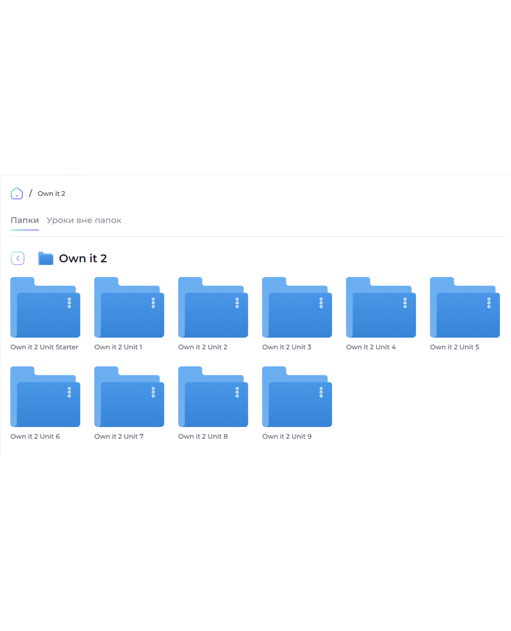
Task: Open three-dot menu on Own it 2 Unit 3
Action: [x=321, y=303]
